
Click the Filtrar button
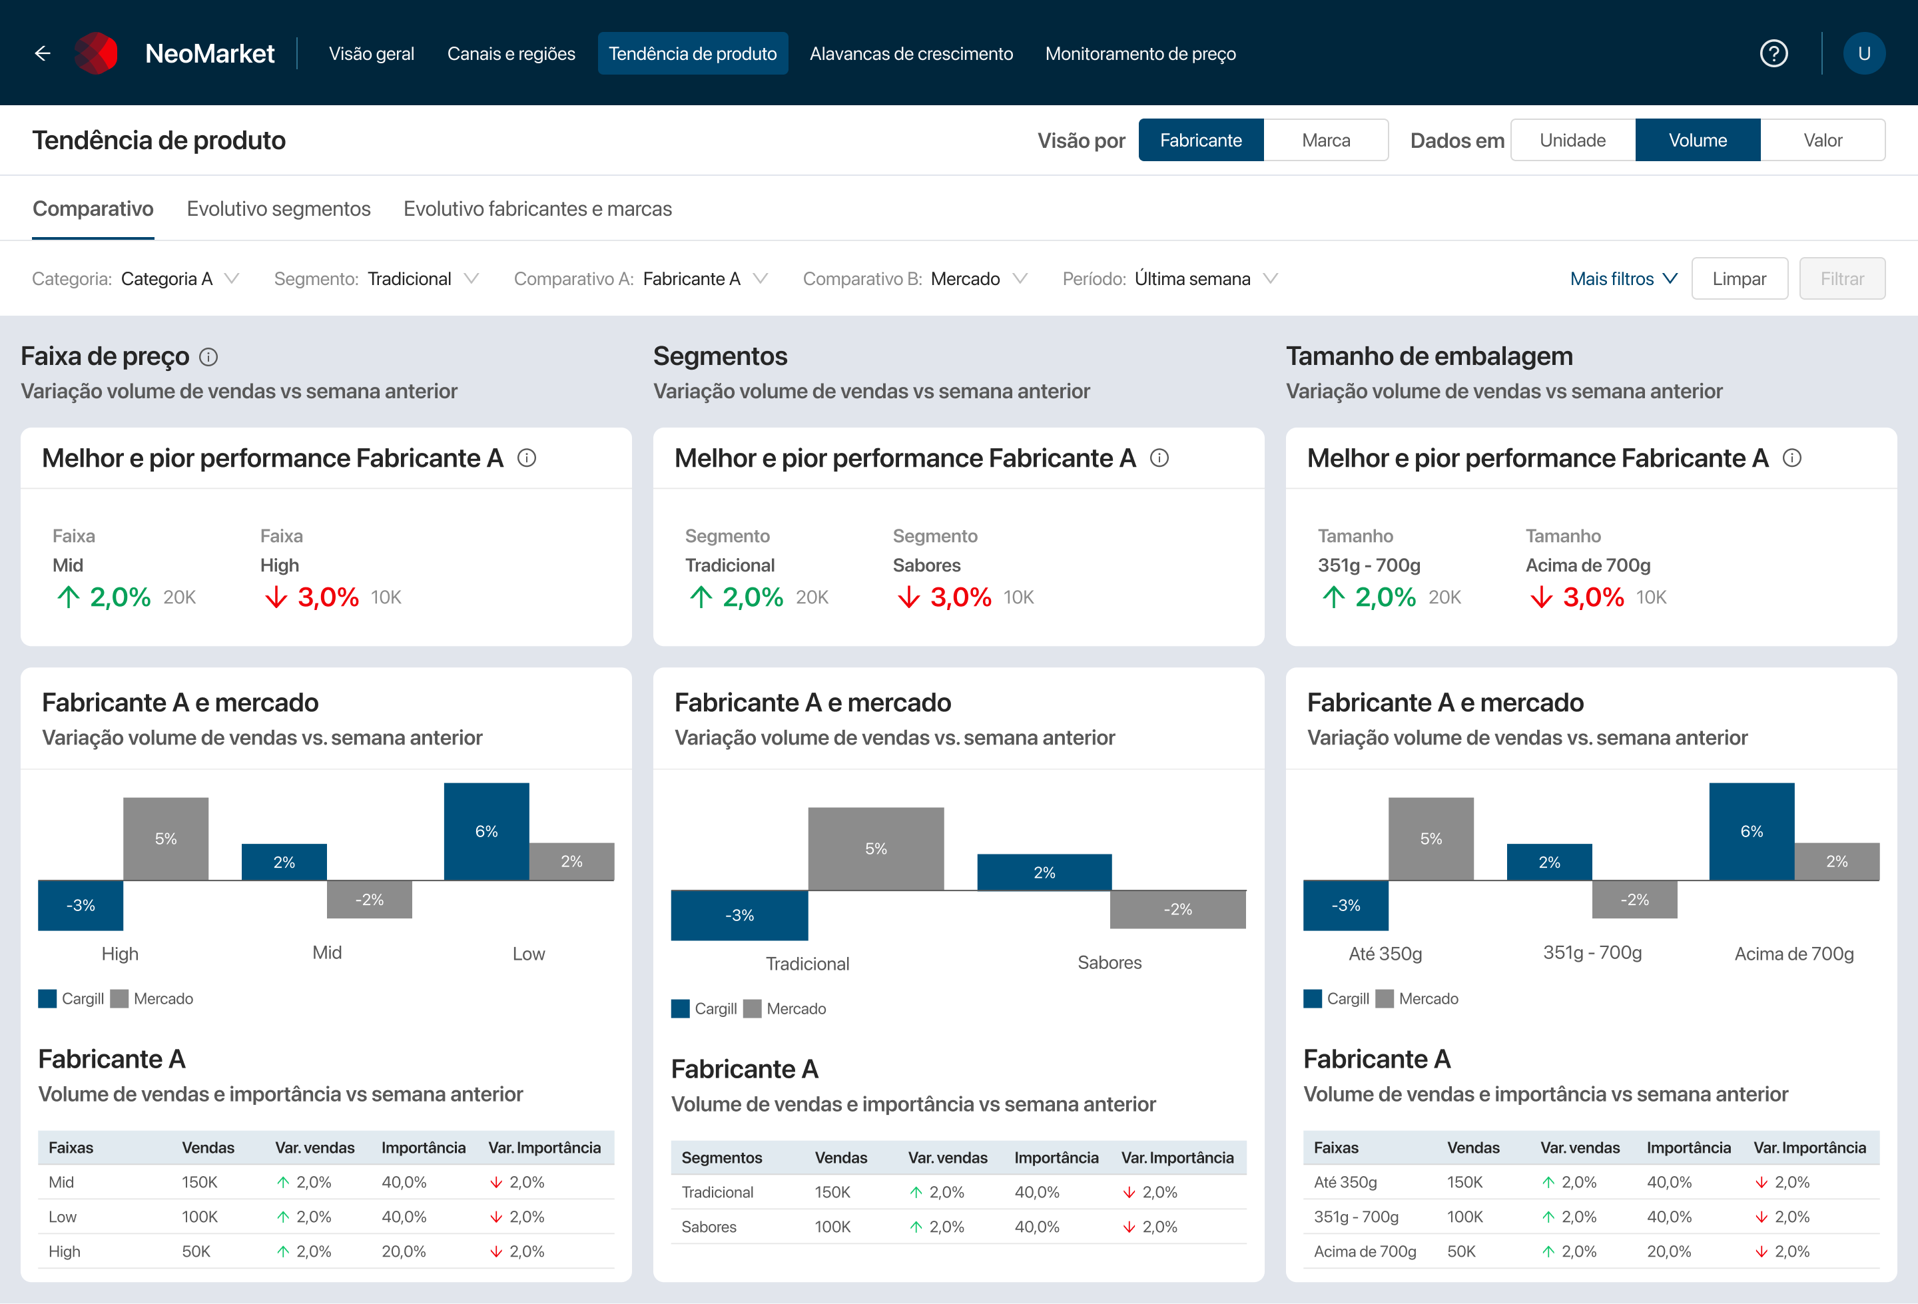point(1842,279)
